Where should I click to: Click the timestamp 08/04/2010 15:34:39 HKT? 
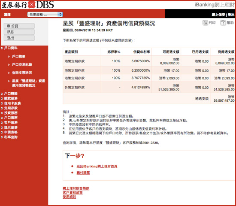[x=94, y=30]
